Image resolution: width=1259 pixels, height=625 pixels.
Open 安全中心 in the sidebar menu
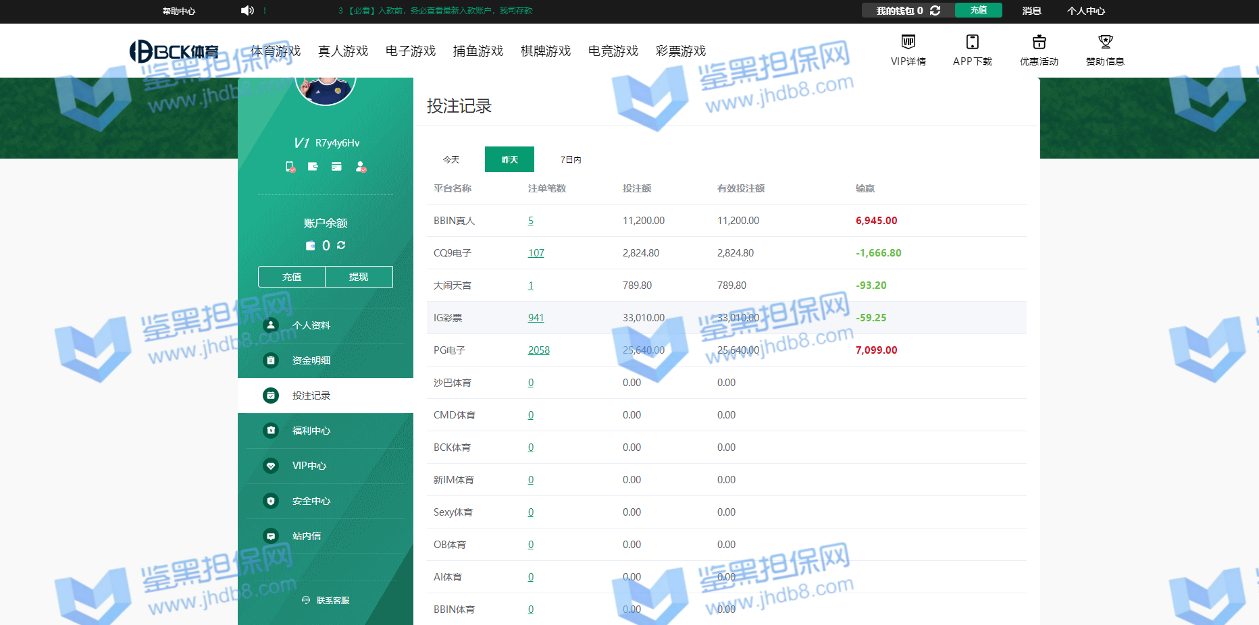(311, 501)
